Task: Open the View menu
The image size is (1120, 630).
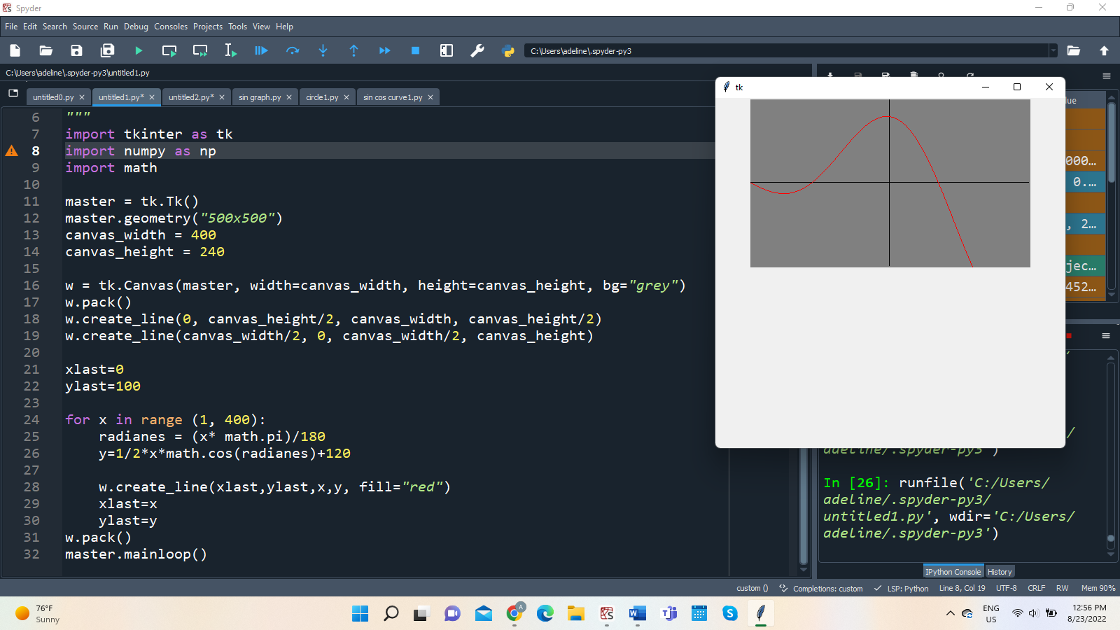Action: (261, 27)
